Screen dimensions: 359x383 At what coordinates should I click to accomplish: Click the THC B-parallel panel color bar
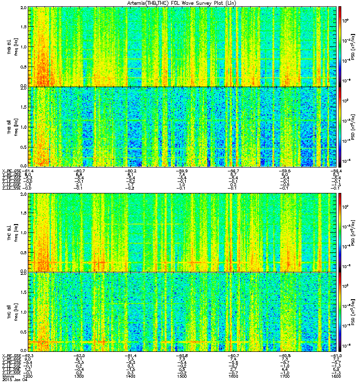(x=340, y=312)
